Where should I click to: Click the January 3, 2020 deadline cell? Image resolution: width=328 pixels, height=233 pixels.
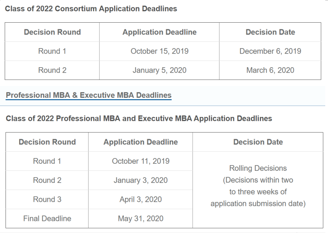click(140, 180)
